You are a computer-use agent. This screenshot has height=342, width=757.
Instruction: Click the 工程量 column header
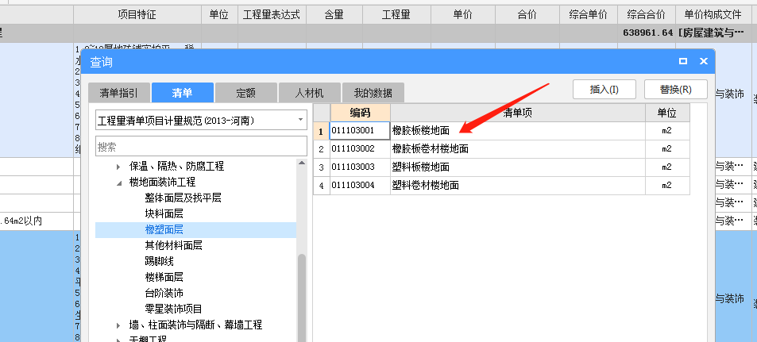(x=396, y=15)
